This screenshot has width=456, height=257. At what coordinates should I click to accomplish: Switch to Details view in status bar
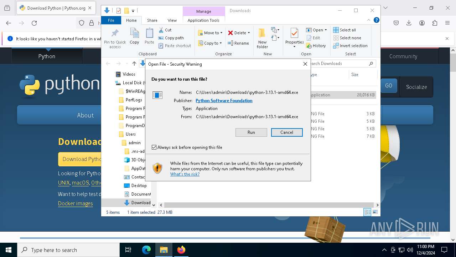pyautogui.click(x=367, y=212)
